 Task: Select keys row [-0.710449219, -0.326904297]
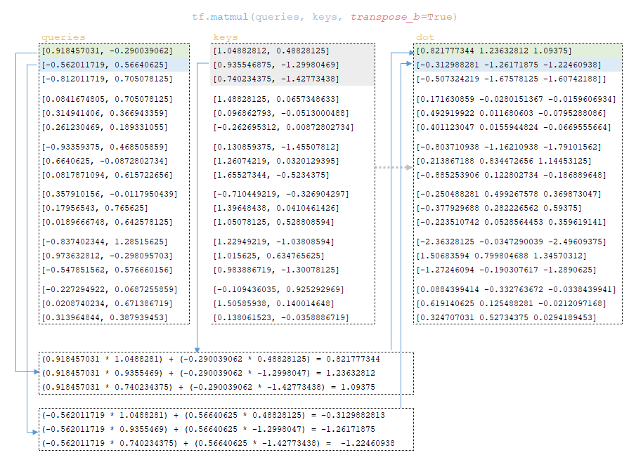point(281,194)
